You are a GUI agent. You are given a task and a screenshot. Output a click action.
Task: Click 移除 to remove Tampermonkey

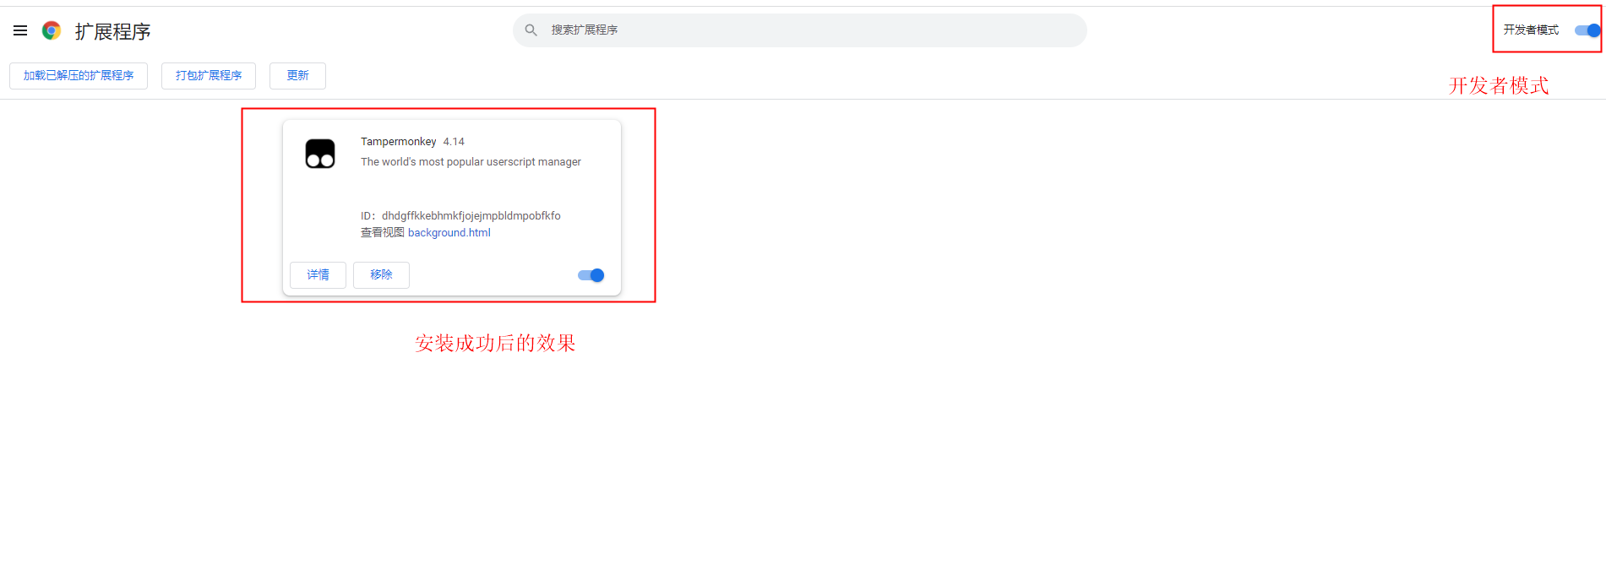click(381, 275)
